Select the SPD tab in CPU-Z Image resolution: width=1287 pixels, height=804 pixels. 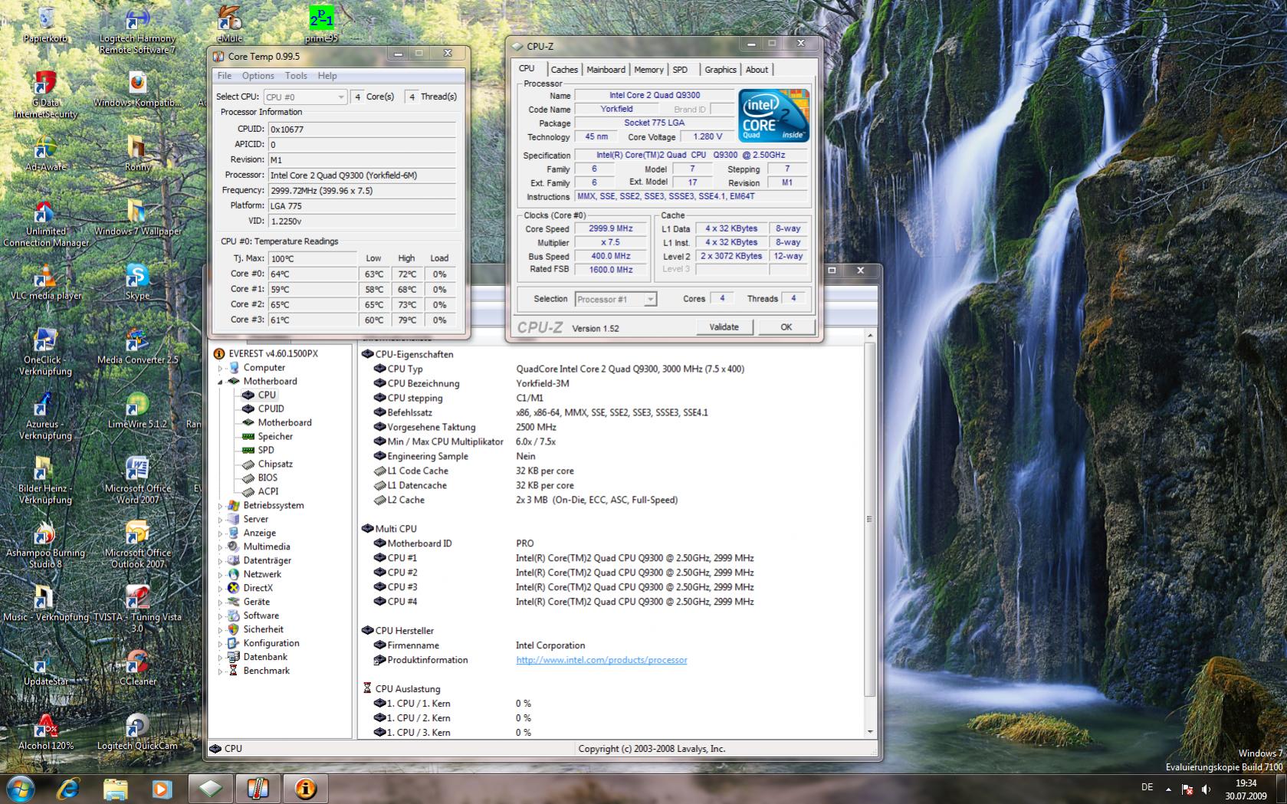point(680,70)
